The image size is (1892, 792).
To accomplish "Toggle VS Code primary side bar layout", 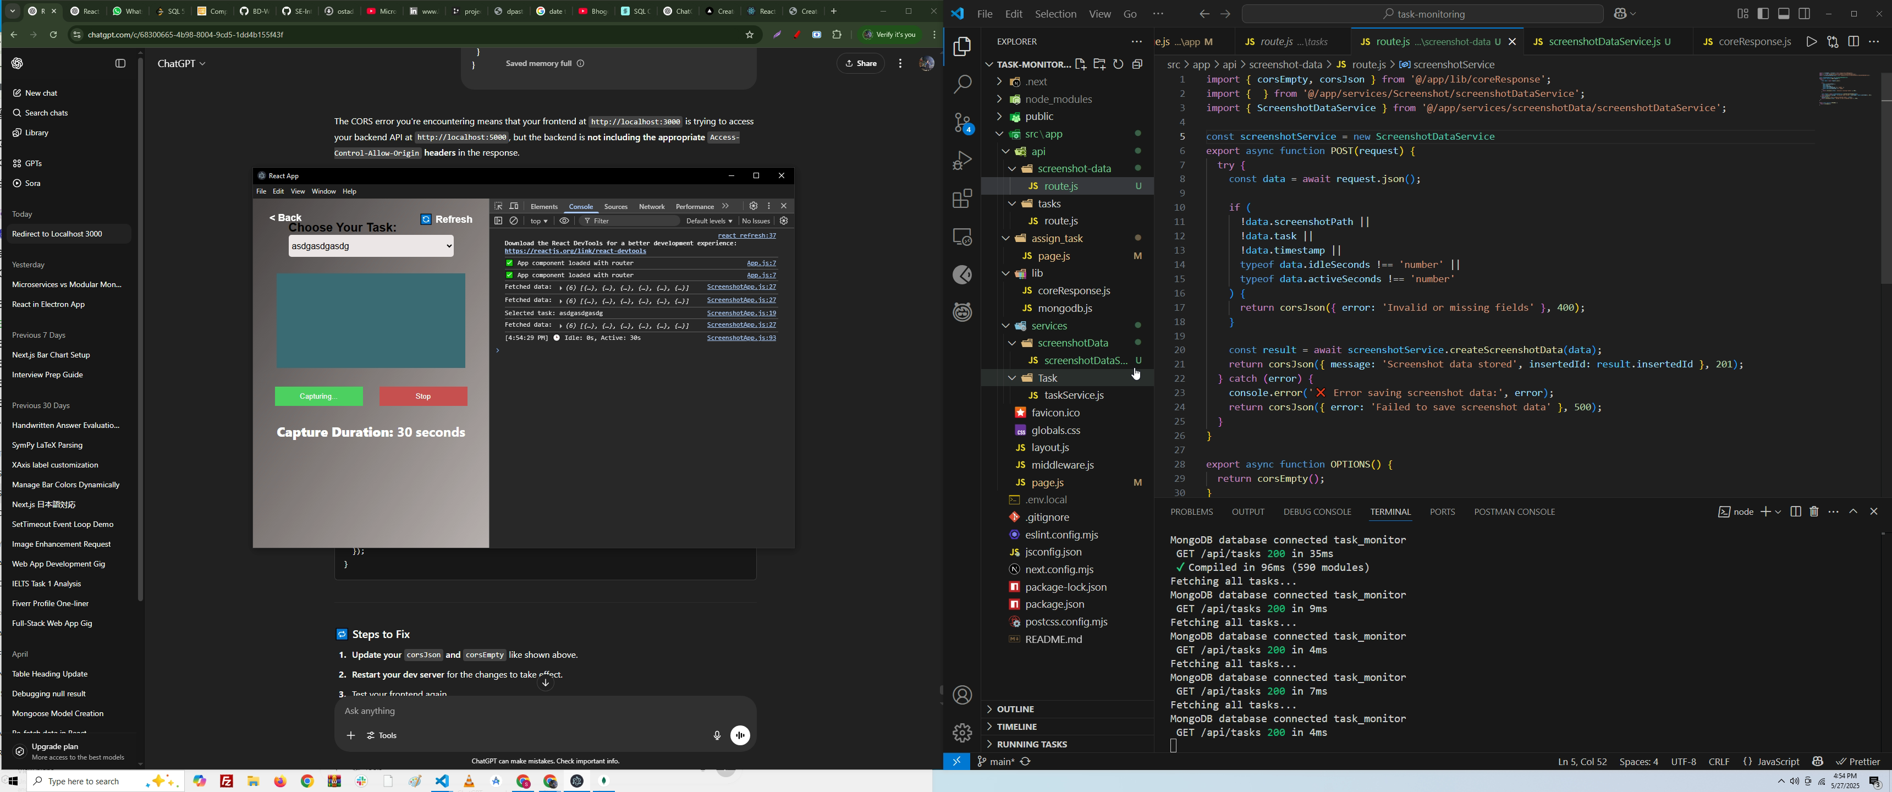I will (x=1763, y=14).
